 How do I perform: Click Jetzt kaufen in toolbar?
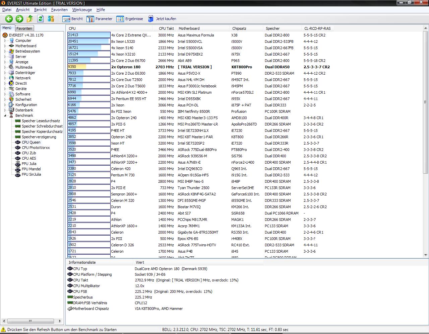(162, 19)
